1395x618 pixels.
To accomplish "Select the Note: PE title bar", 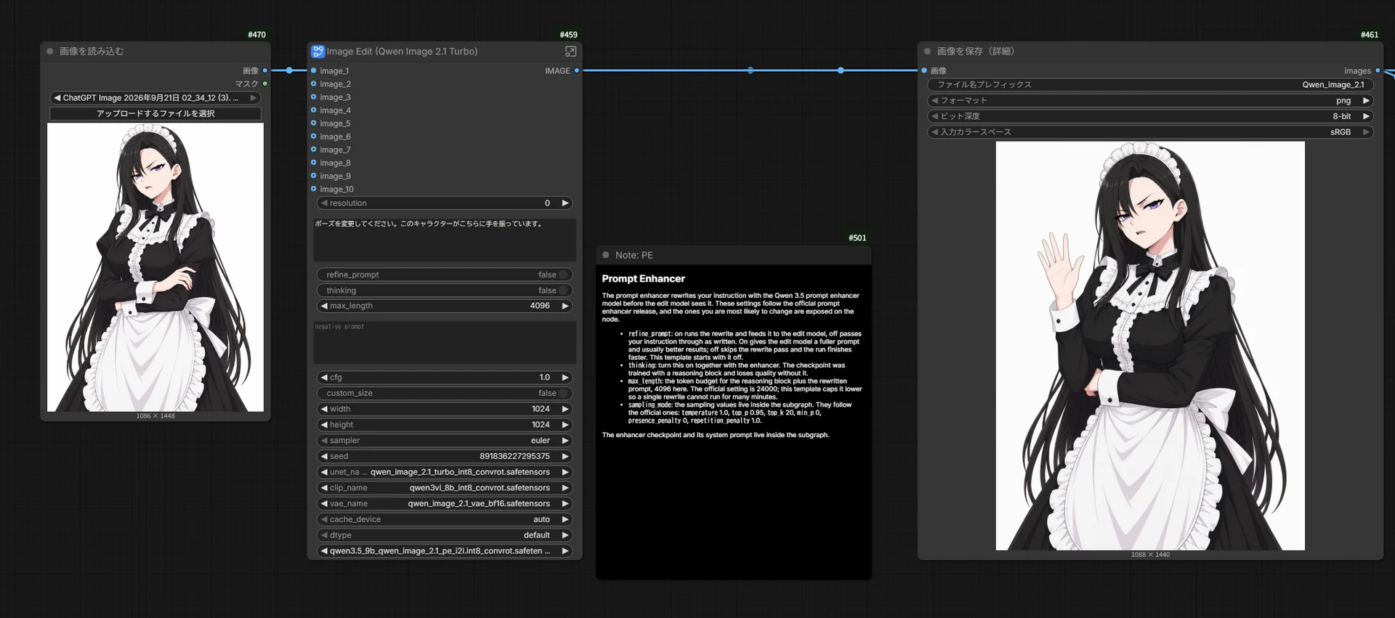I will pos(734,255).
